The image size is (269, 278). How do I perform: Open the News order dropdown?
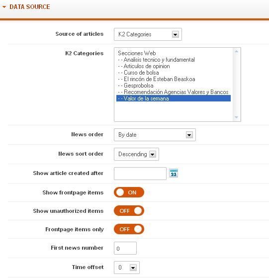155,135
